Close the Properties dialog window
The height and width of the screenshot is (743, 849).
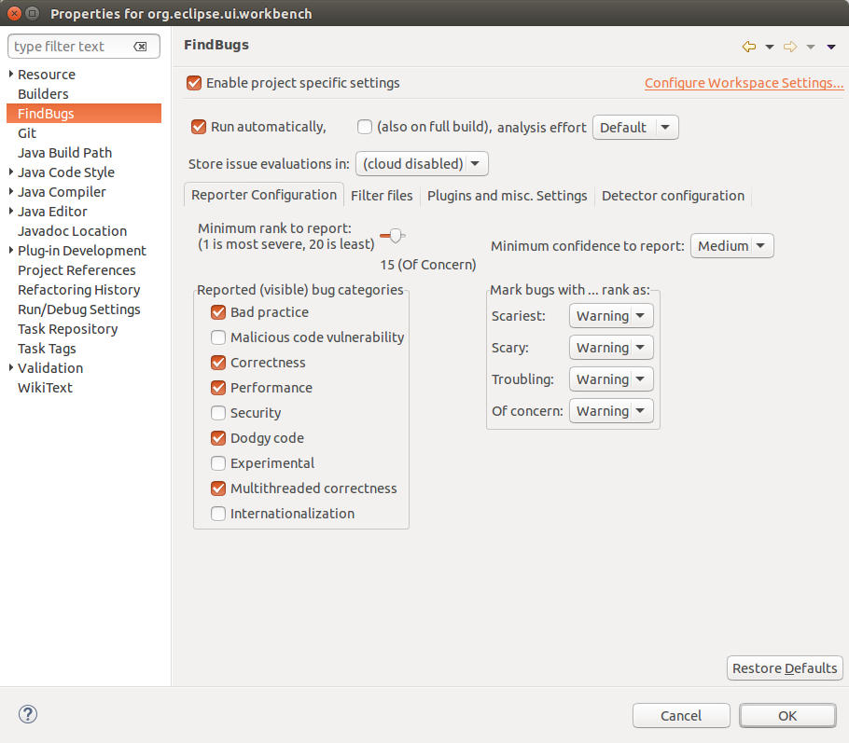pyautogui.click(x=15, y=14)
